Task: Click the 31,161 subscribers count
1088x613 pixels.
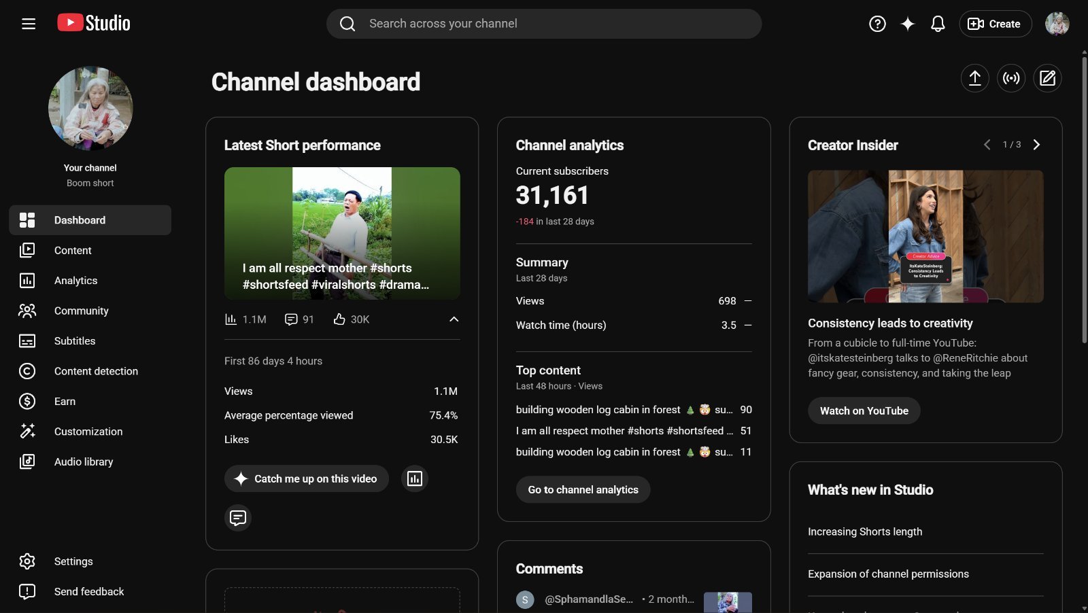Action: click(x=552, y=196)
